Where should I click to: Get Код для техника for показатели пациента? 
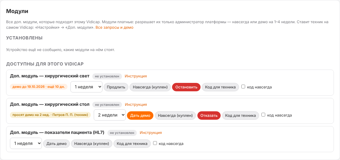pos(132,143)
